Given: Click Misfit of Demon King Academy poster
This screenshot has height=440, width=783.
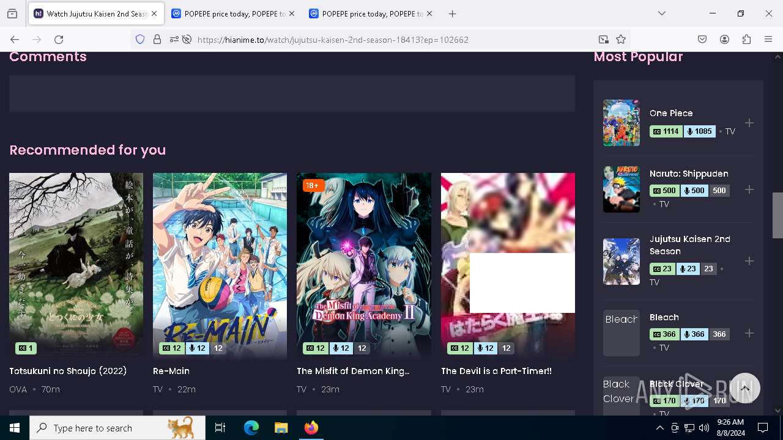Looking at the screenshot, I should point(364,266).
